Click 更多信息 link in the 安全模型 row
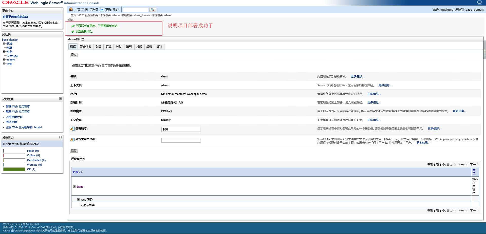 [x=374, y=120]
